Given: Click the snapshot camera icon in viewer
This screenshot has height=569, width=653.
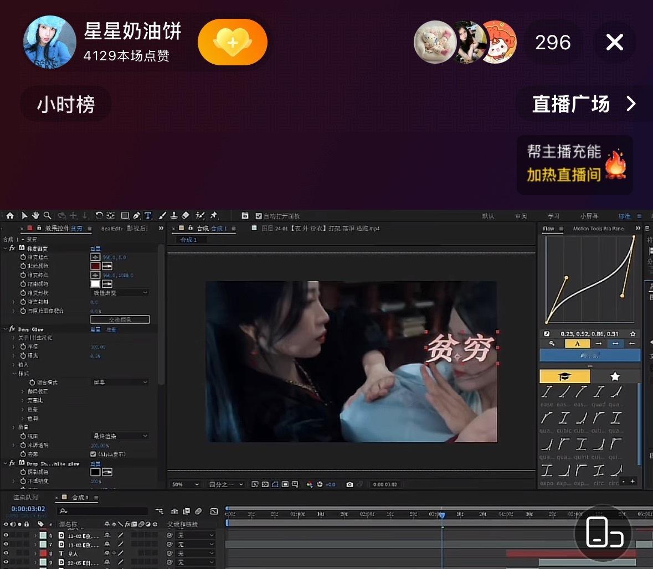Looking at the screenshot, I should click(x=350, y=484).
